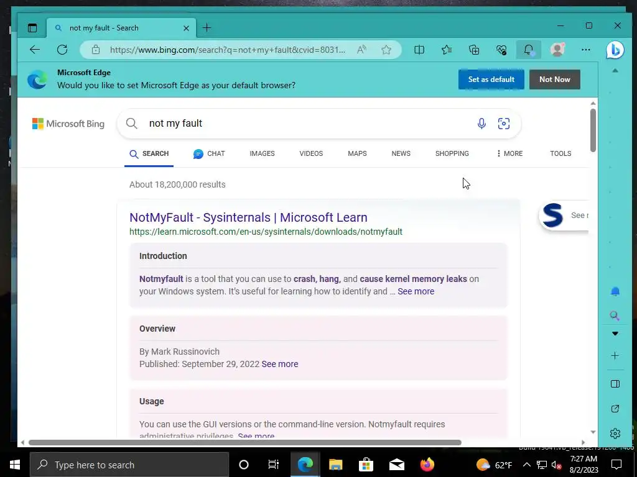Go to Microsoft Bing home logo

68,124
